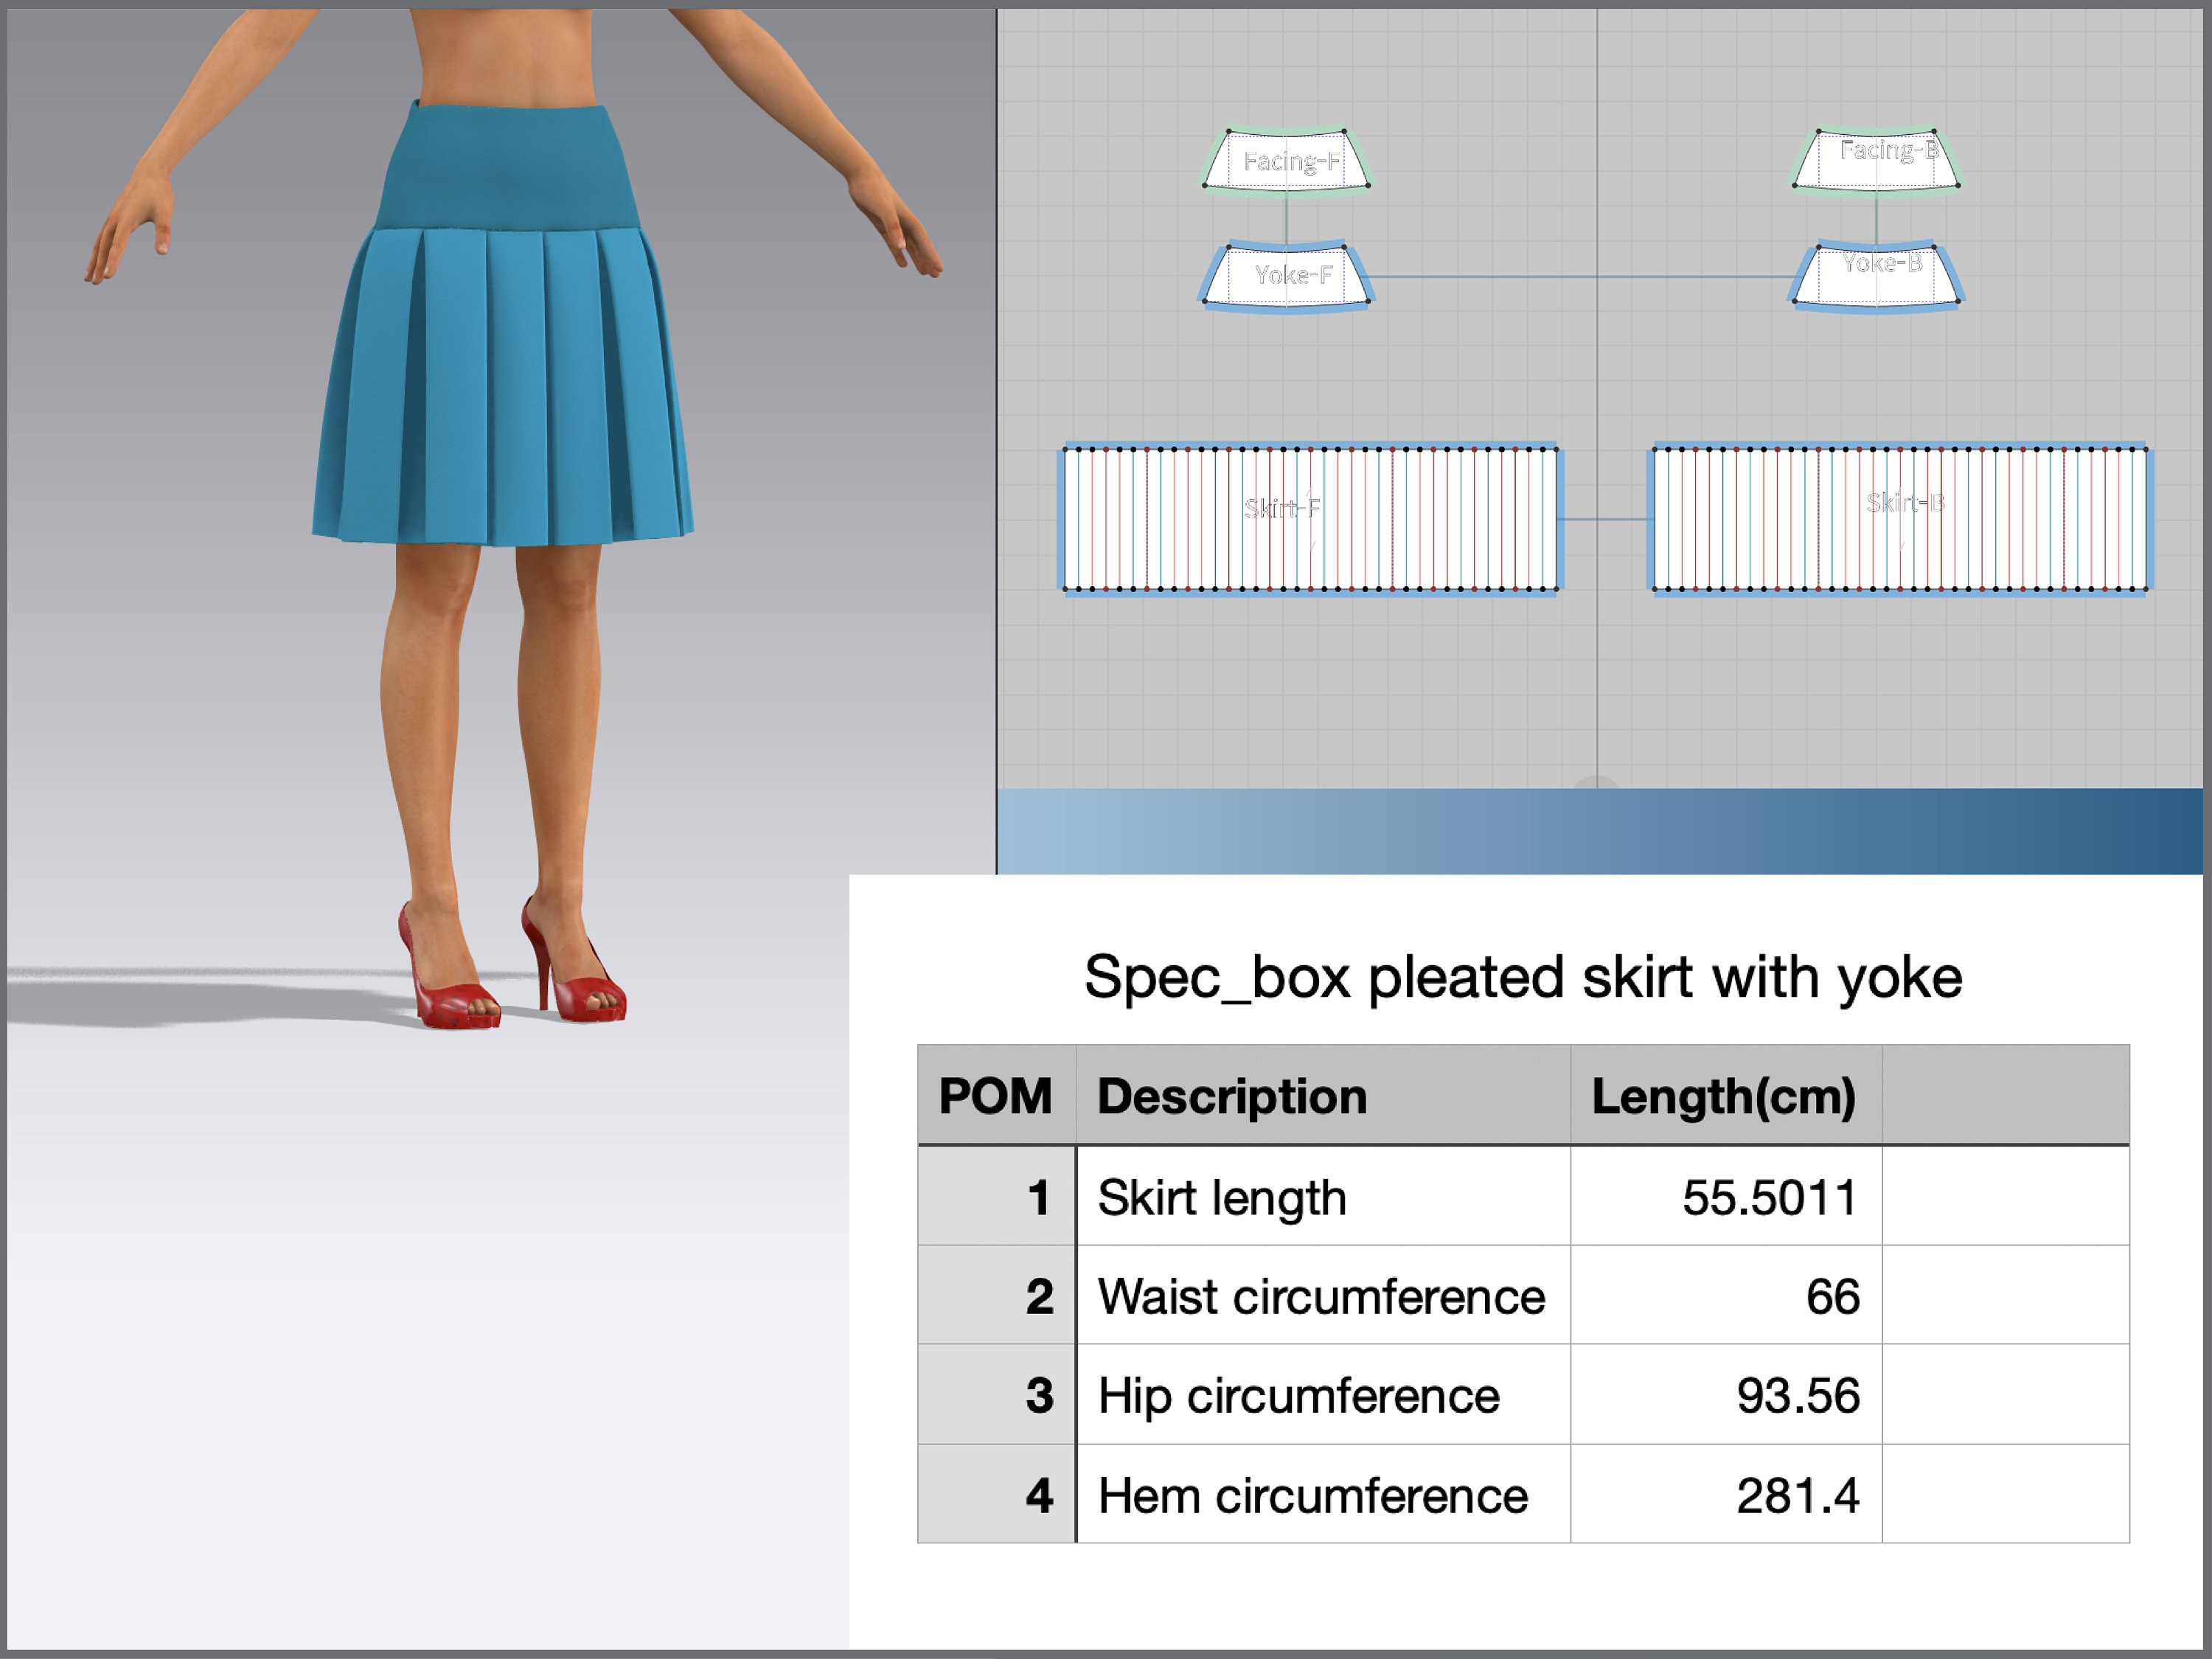
Task: Select the Yoke-B pattern piece
Action: coord(1876,276)
